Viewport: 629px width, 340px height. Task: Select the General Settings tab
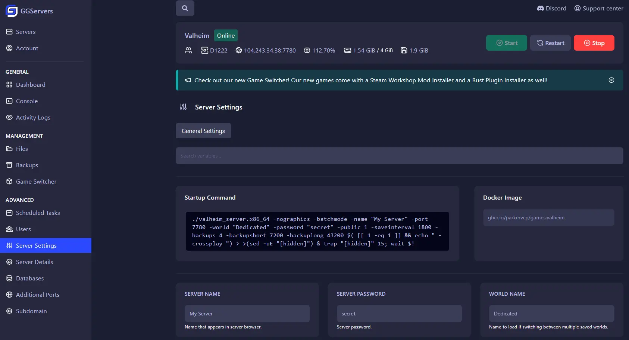pyautogui.click(x=203, y=131)
